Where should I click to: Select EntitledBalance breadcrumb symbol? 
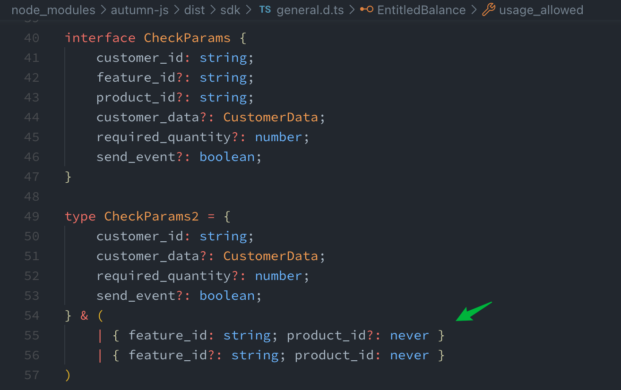coord(421,10)
